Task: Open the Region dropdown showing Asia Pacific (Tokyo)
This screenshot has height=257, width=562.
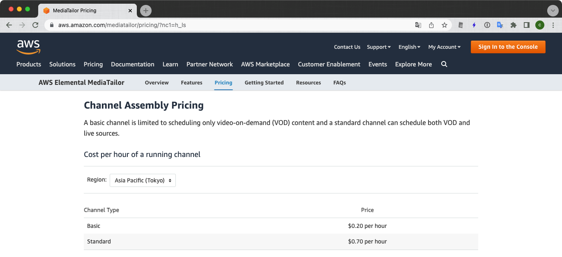Action: coord(143,180)
